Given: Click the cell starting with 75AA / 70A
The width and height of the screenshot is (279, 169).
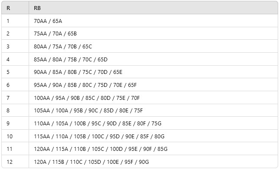Looking at the screenshot, I should [153, 34].
